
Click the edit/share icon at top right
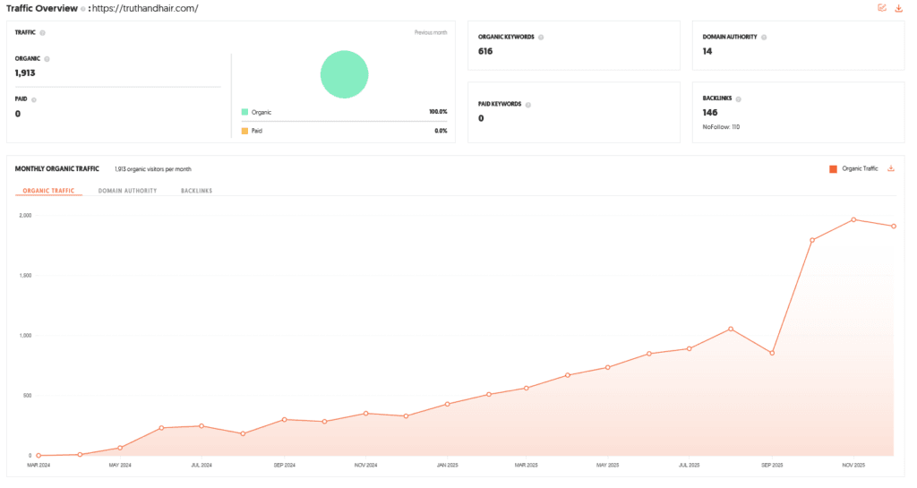pos(882,8)
